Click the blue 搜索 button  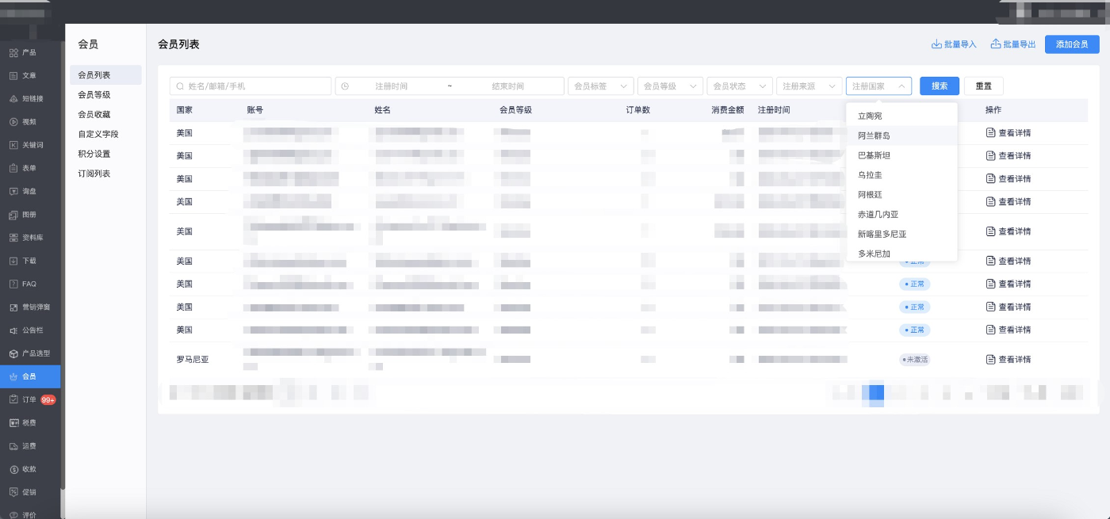point(940,86)
